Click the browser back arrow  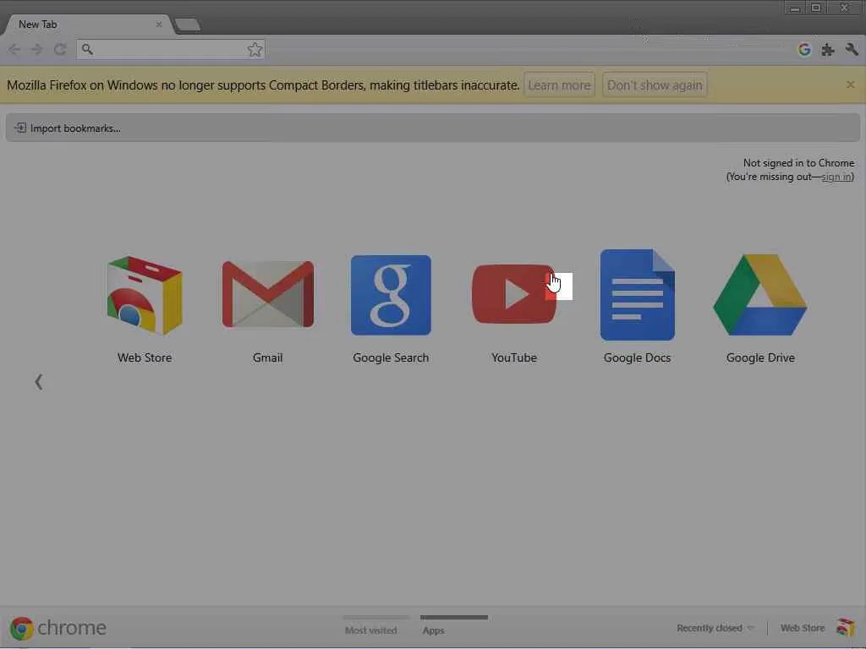(14, 50)
